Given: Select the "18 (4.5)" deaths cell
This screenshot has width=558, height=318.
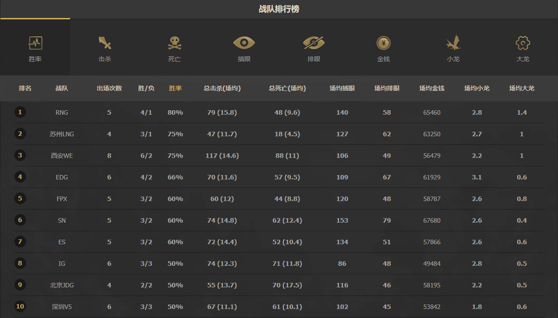Looking at the screenshot, I should coord(287,134).
